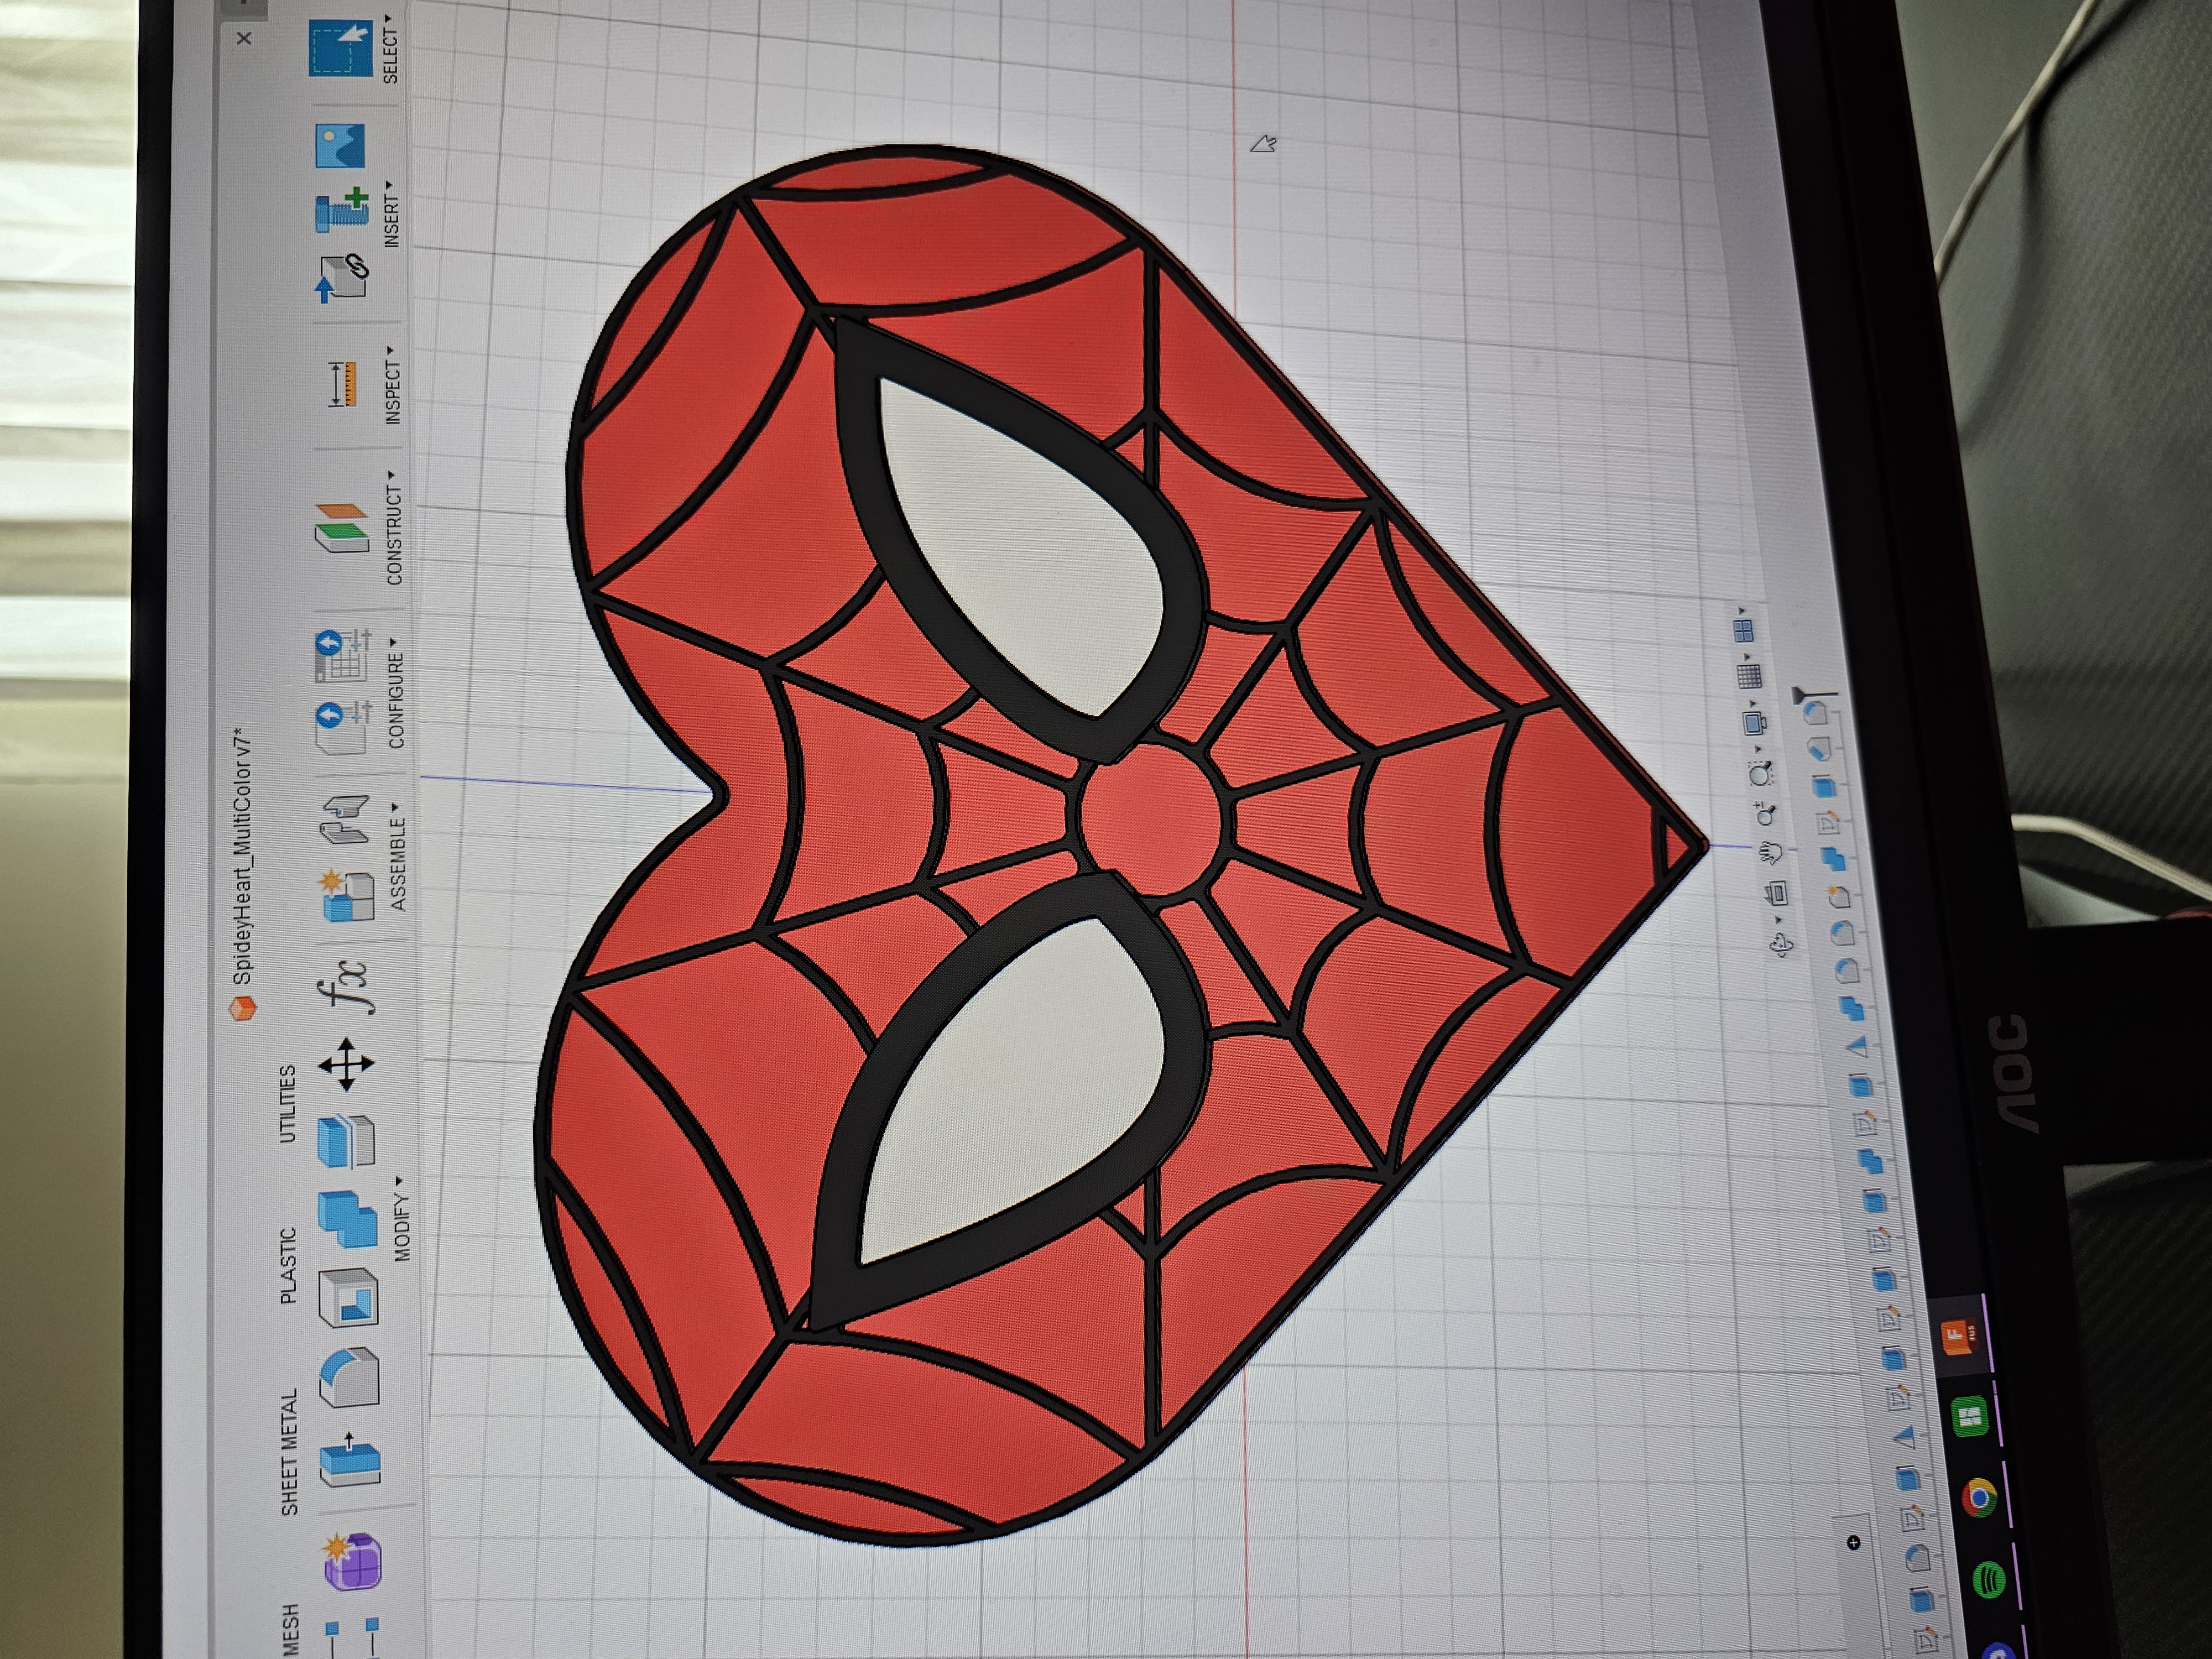Activate the Select tool icon
Screen dimensions: 2212x1659
click(x=340, y=49)
